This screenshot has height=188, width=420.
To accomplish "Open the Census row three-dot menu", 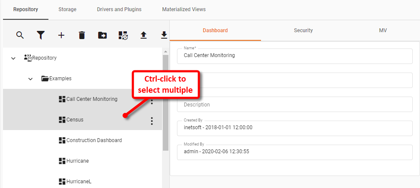I will coord(152,121).
